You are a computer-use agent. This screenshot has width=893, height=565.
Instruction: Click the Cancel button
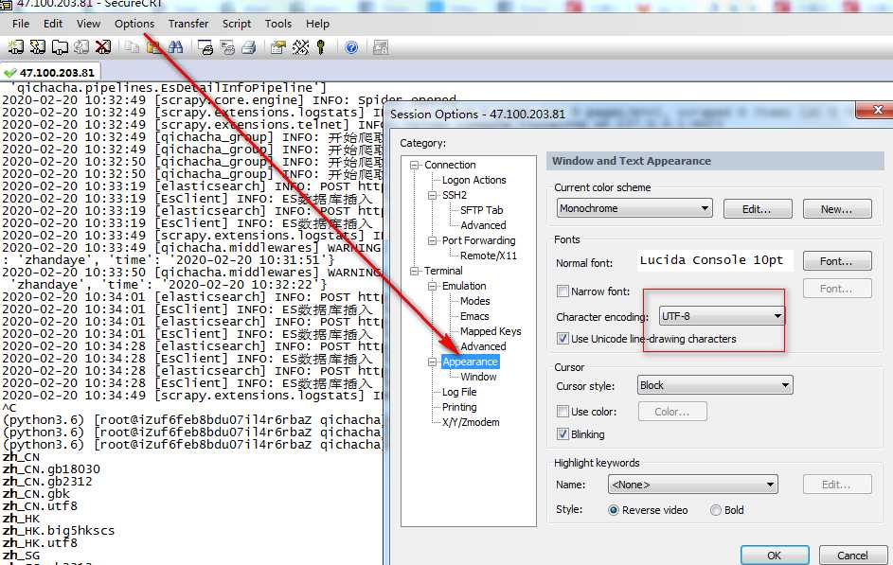[x=852, y=556]
